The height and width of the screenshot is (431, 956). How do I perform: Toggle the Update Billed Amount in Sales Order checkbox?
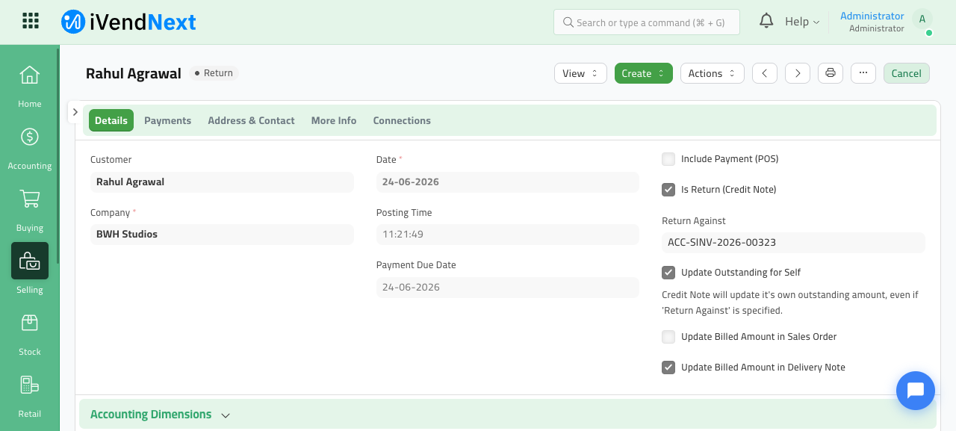click(668, 337)
